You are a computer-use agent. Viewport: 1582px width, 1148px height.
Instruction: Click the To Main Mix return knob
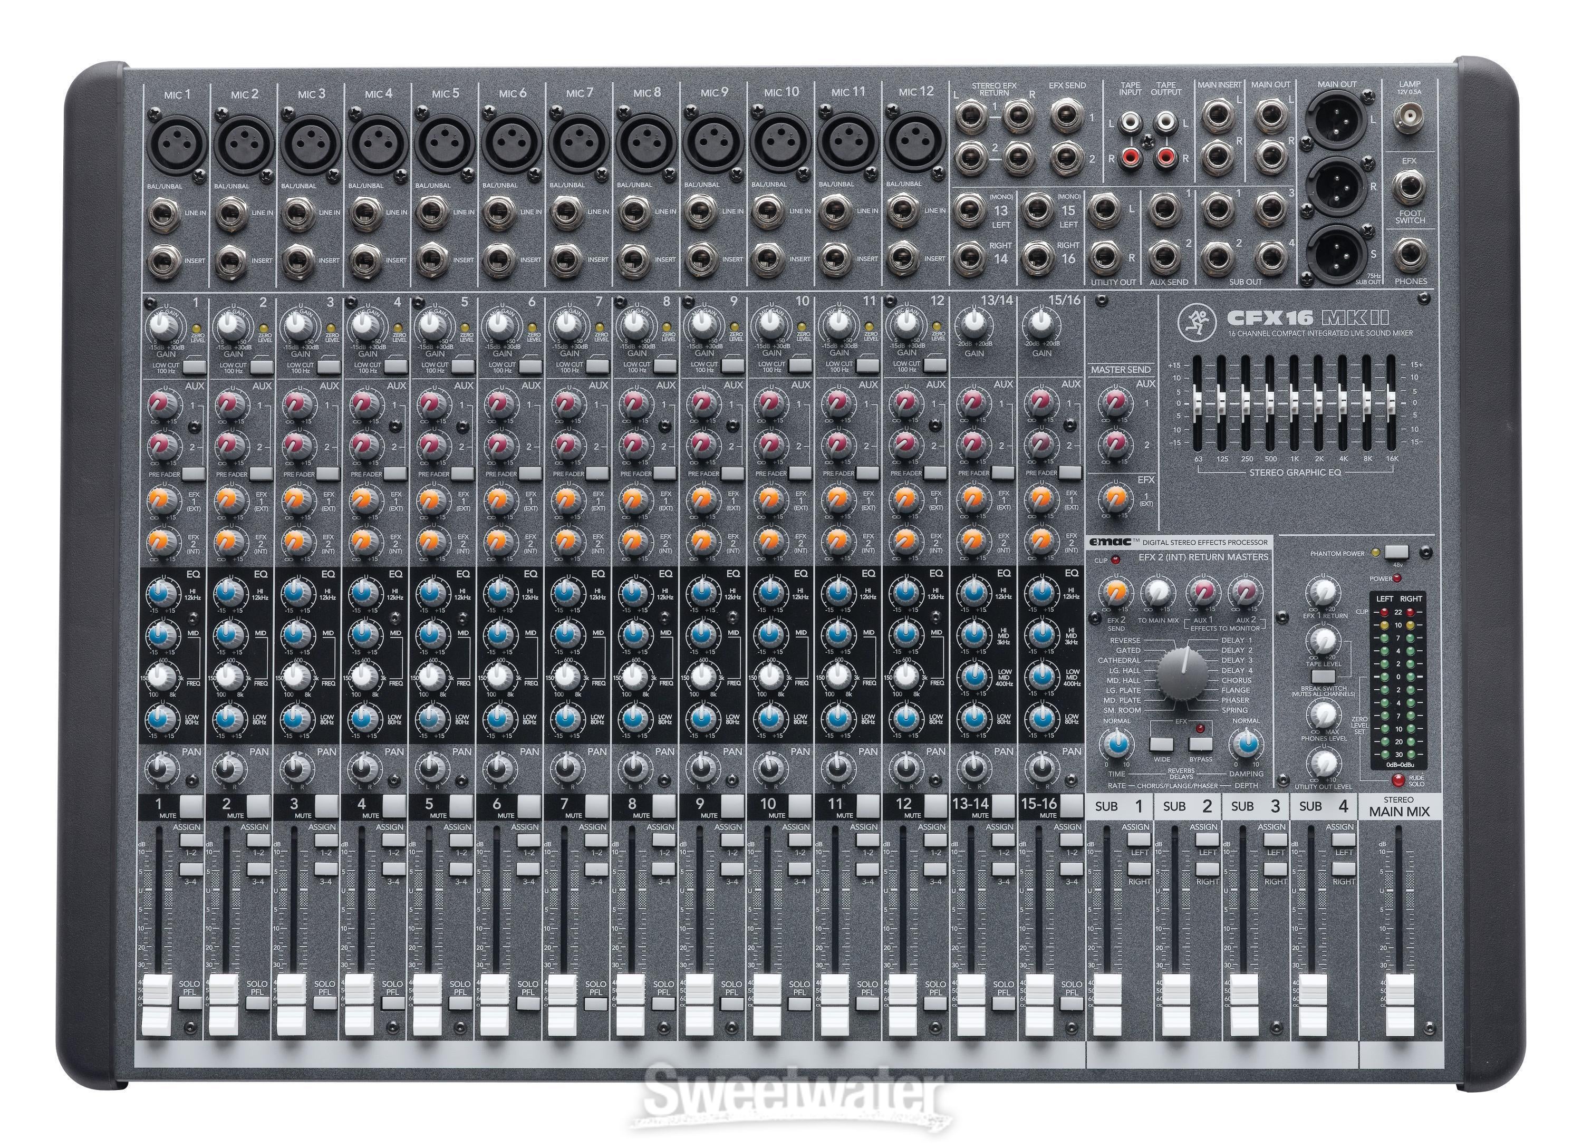pos(1158,592)
